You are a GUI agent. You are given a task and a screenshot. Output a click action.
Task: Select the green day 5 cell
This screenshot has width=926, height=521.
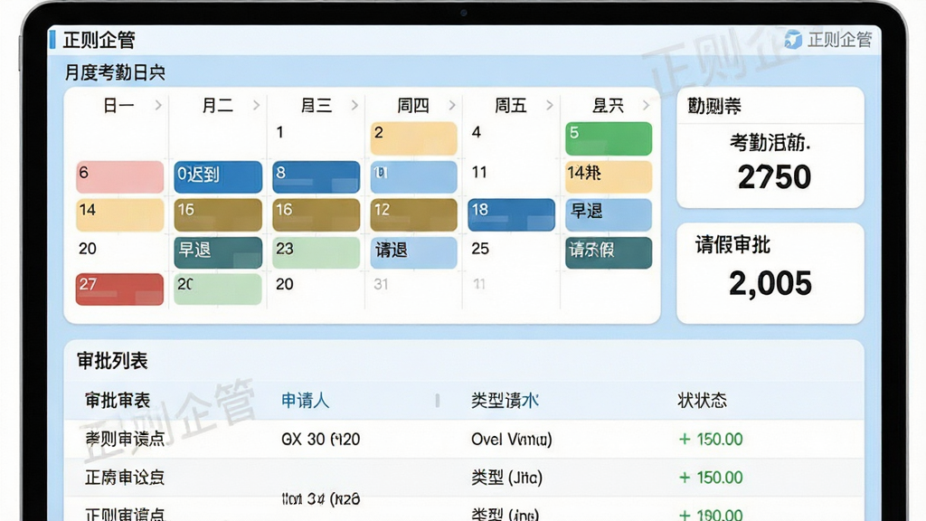coord(609,138)
